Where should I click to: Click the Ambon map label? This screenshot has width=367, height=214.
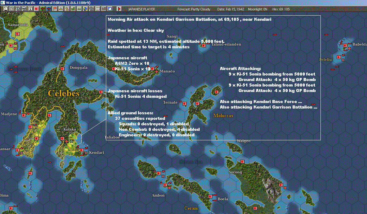[158, 195]
